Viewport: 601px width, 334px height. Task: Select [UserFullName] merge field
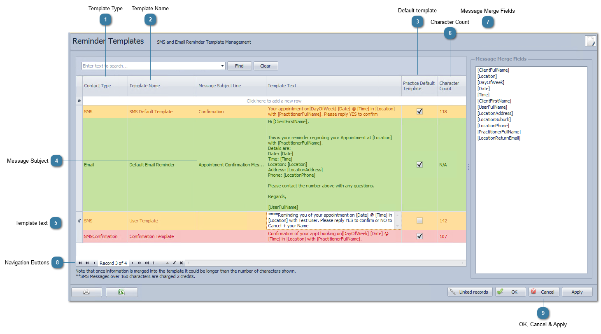[492, 107]
